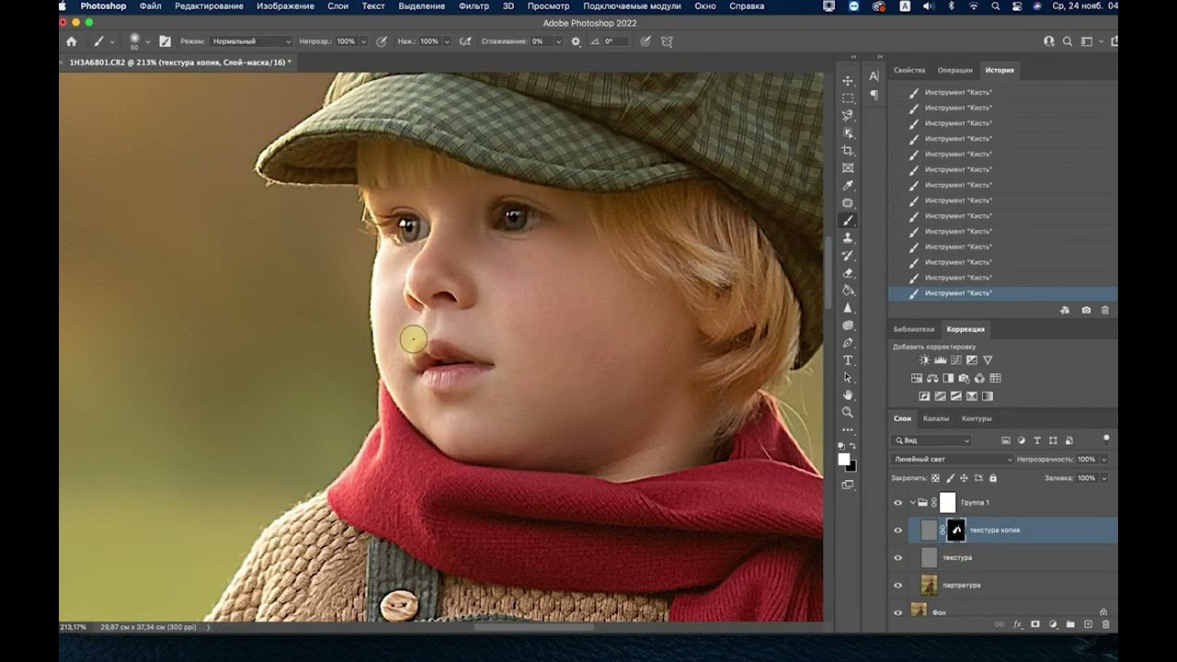Screen dimensions: 1177x662
Task: Select the Clone Stamp tool
Action: point(848,238)
